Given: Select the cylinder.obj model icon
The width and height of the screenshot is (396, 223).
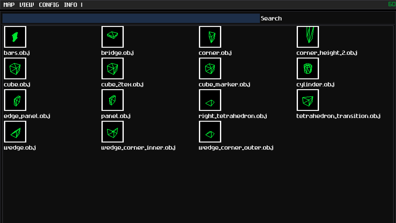Looking at the screenshot, I should (x=308, y=68).
